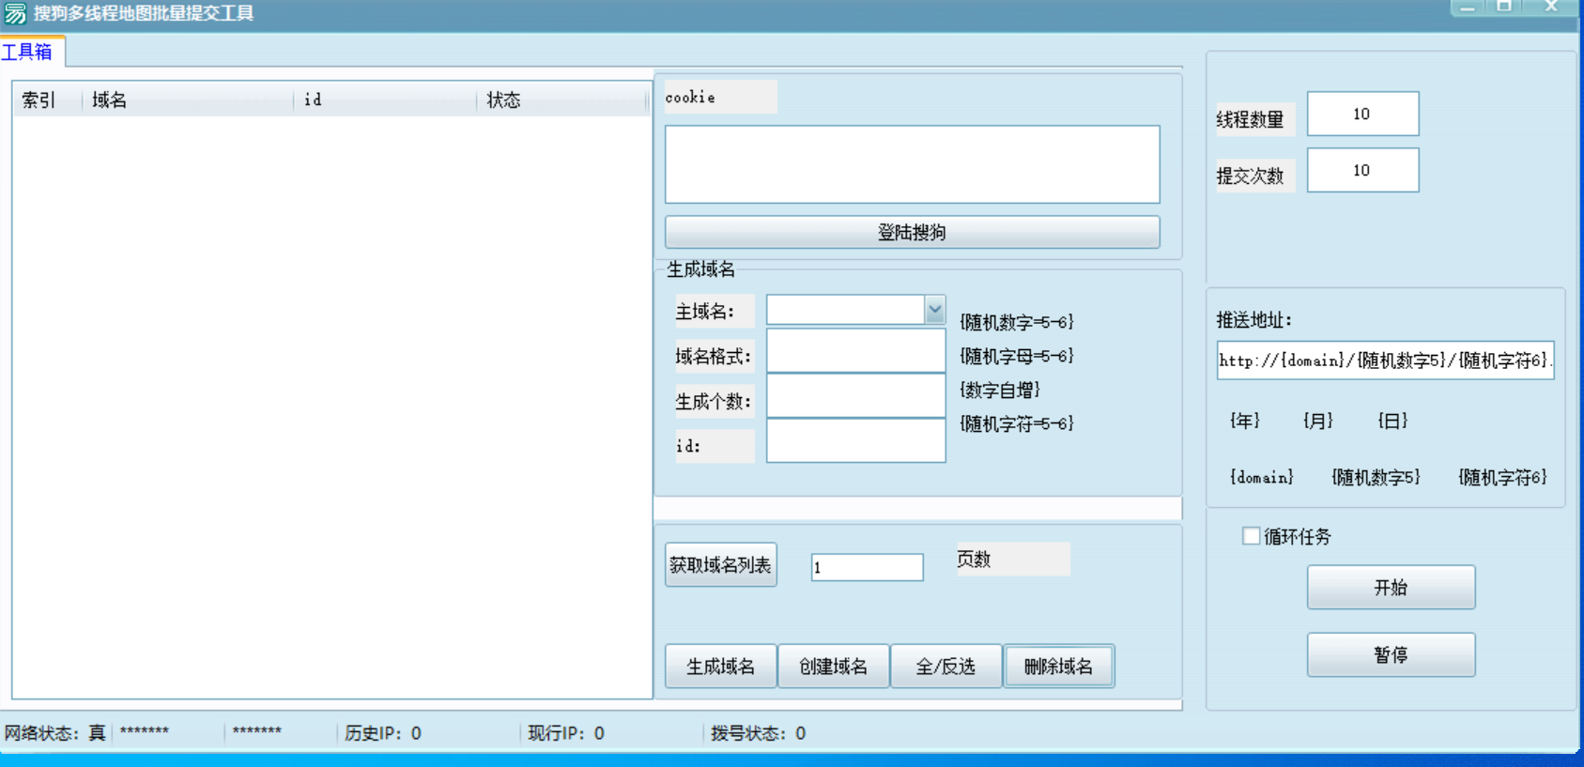Image resolution: width=1584 pixels, height=767 pixels.
Task: Click the 创建域名 button
Action: (833, 667)
